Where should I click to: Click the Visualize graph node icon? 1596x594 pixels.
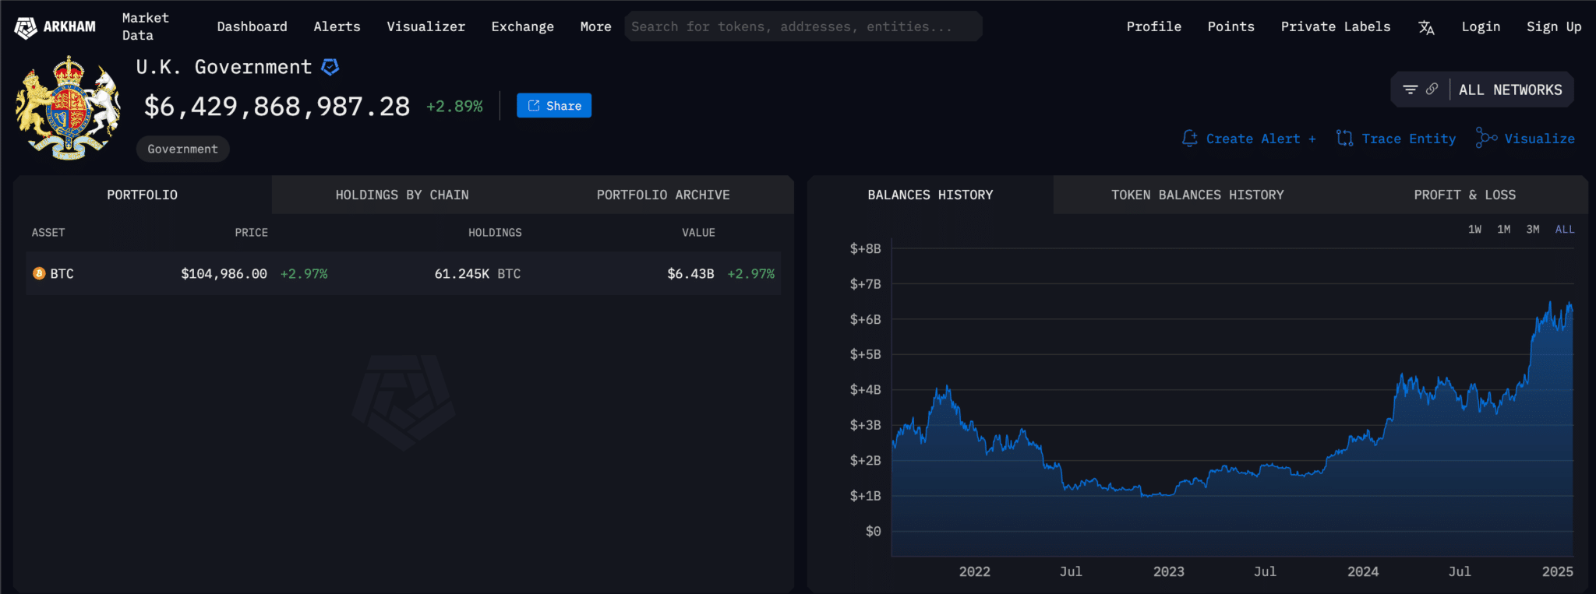(x=1486, y=138)
